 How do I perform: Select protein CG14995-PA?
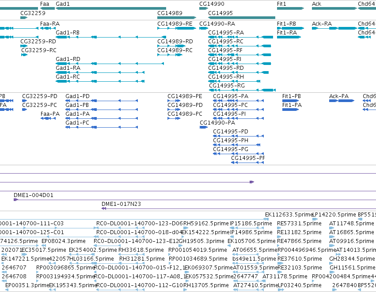pyautogui.click(x=238, y=101)
